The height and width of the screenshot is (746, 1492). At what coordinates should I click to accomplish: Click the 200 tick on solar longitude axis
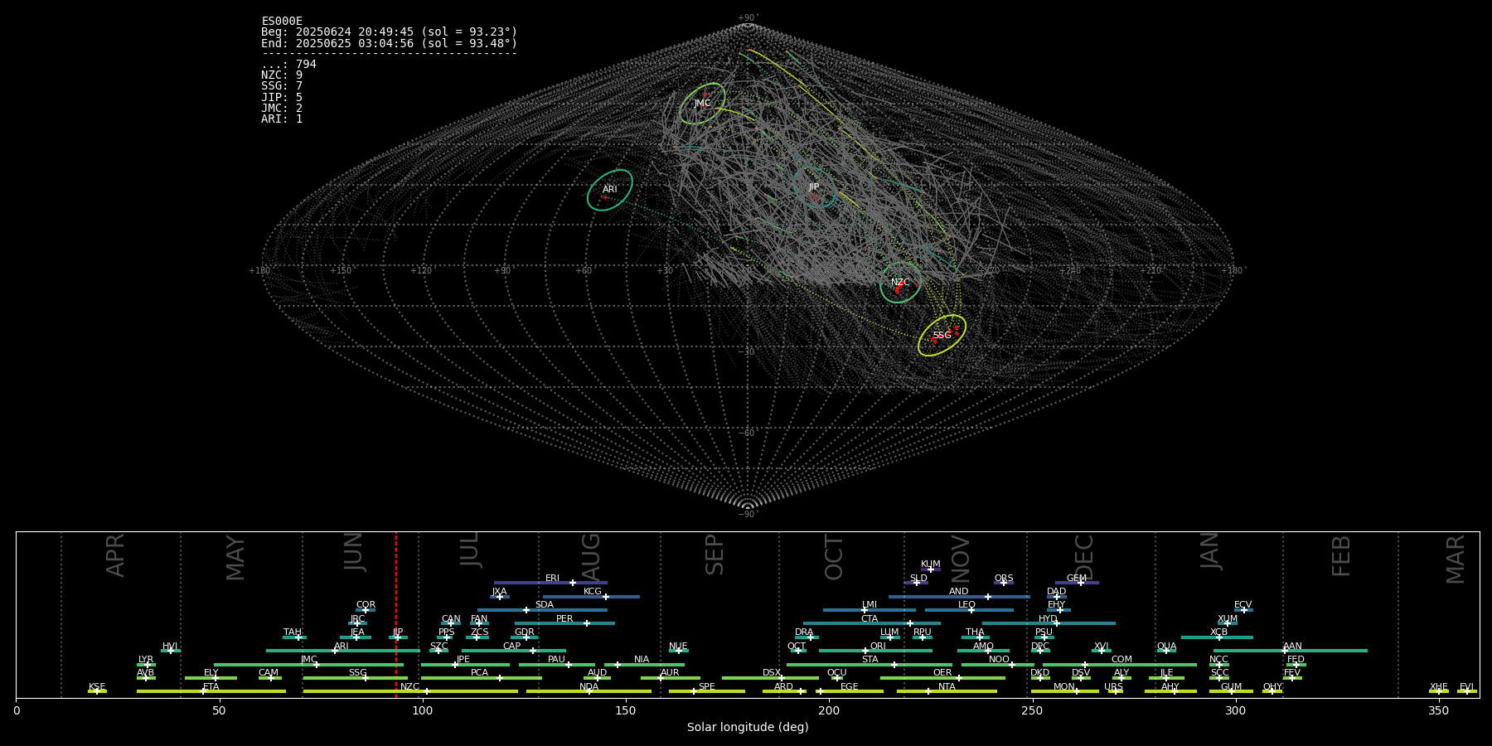(829, 710)
